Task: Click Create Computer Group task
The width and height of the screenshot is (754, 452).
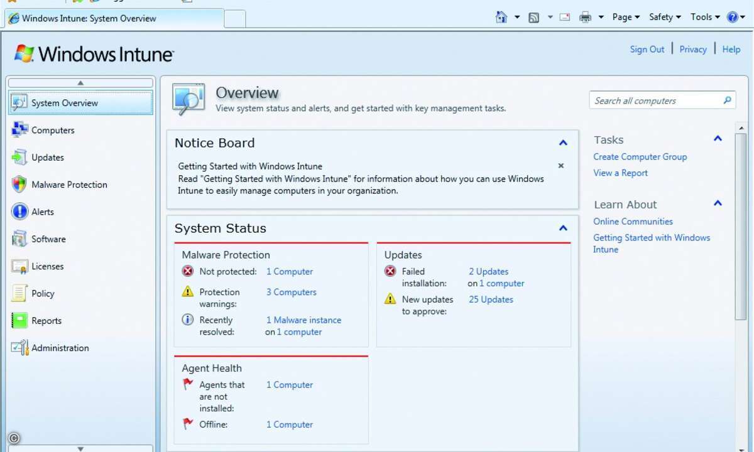Action: [640, 157]
